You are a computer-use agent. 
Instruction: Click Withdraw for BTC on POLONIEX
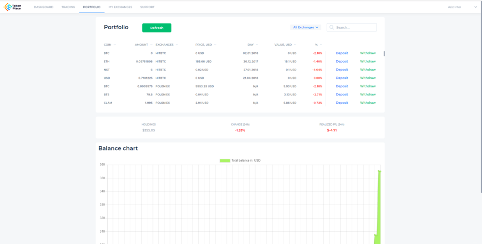click(368, 86)
